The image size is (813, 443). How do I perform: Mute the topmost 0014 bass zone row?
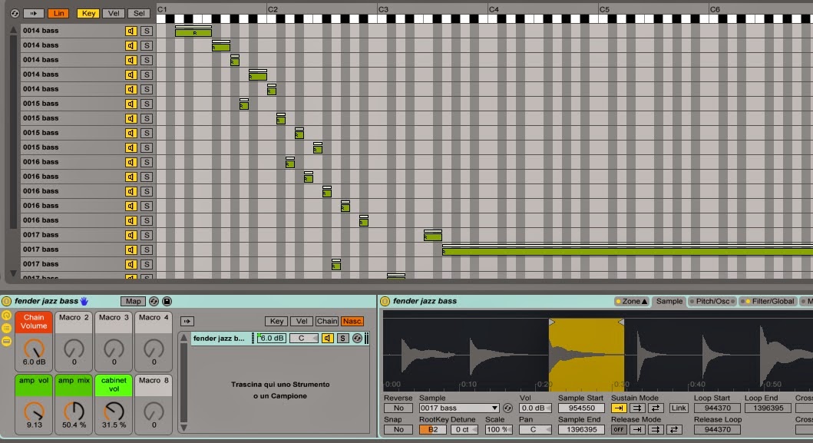pyautogui.click(x=131, y=31)
